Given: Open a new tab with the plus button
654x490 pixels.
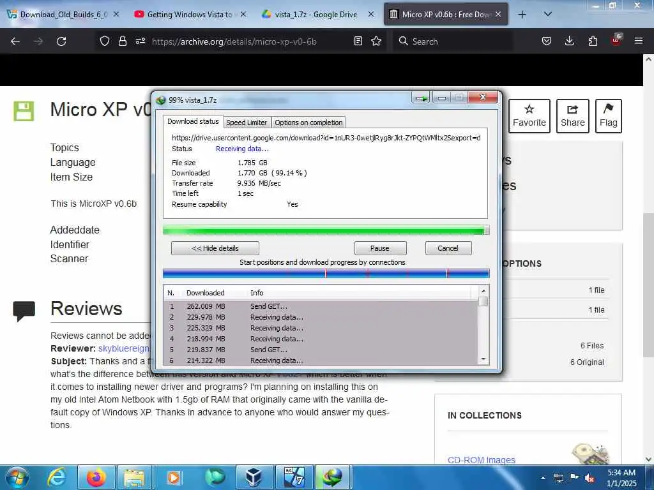Looking at the screenshot, I should click(x=522, y=15).
